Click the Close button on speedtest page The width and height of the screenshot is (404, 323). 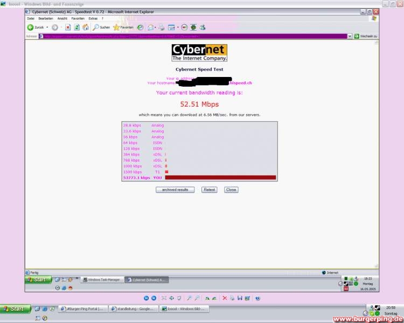[231, 189]
